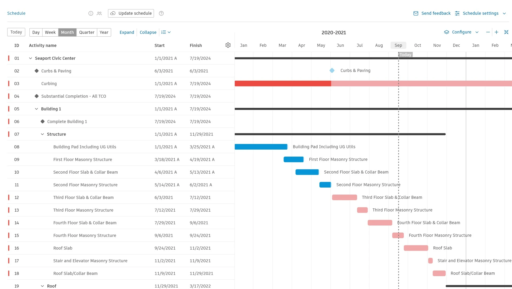Click the Building Pad blue Gantt bar
This screenshot has height=289, width=512.
pyautogui.click(x=261, y=147)
